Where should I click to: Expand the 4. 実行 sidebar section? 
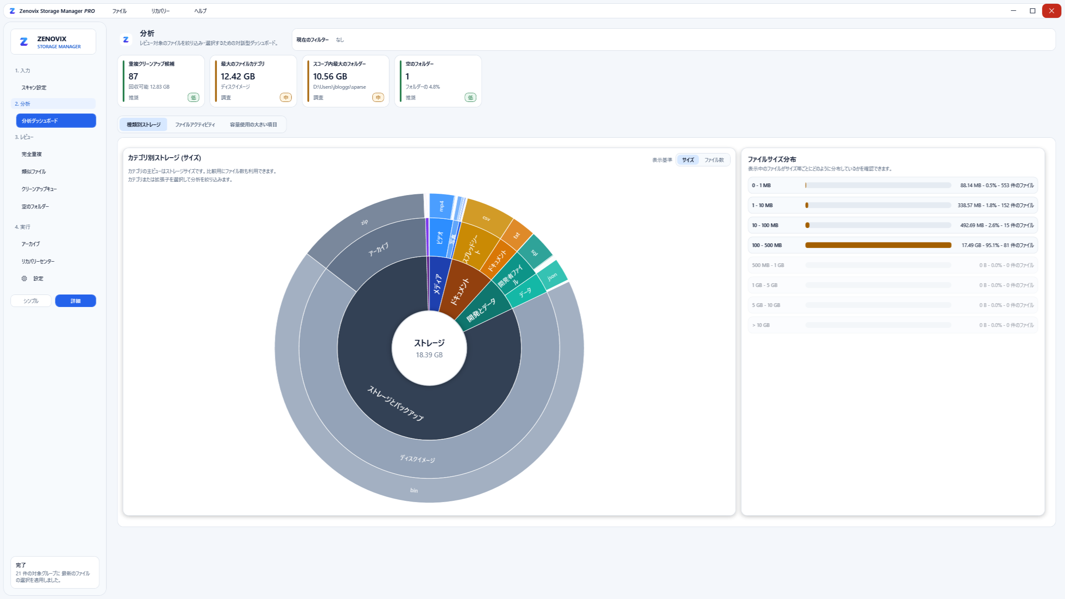(22, 227)
